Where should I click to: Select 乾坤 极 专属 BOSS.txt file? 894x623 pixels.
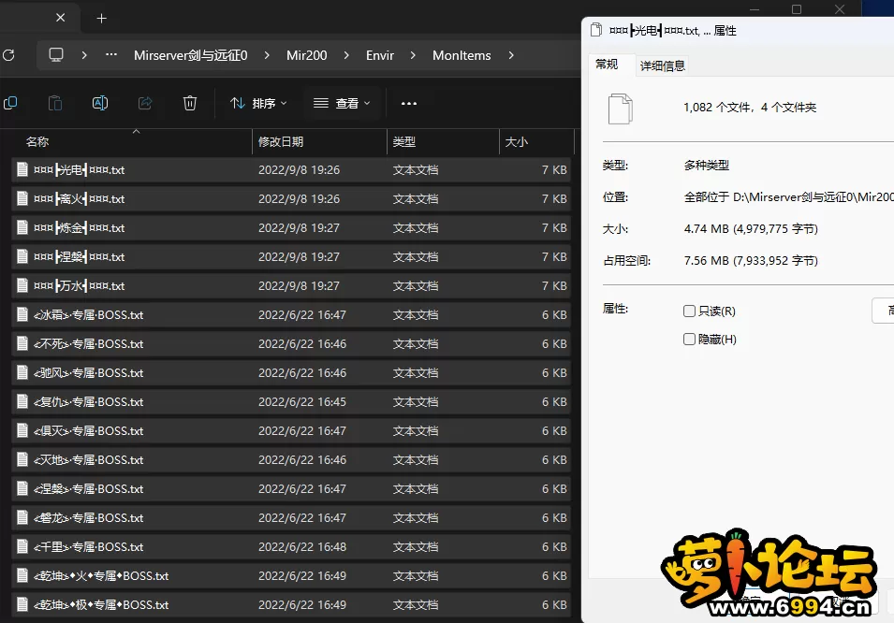click(x=291, y=605)
